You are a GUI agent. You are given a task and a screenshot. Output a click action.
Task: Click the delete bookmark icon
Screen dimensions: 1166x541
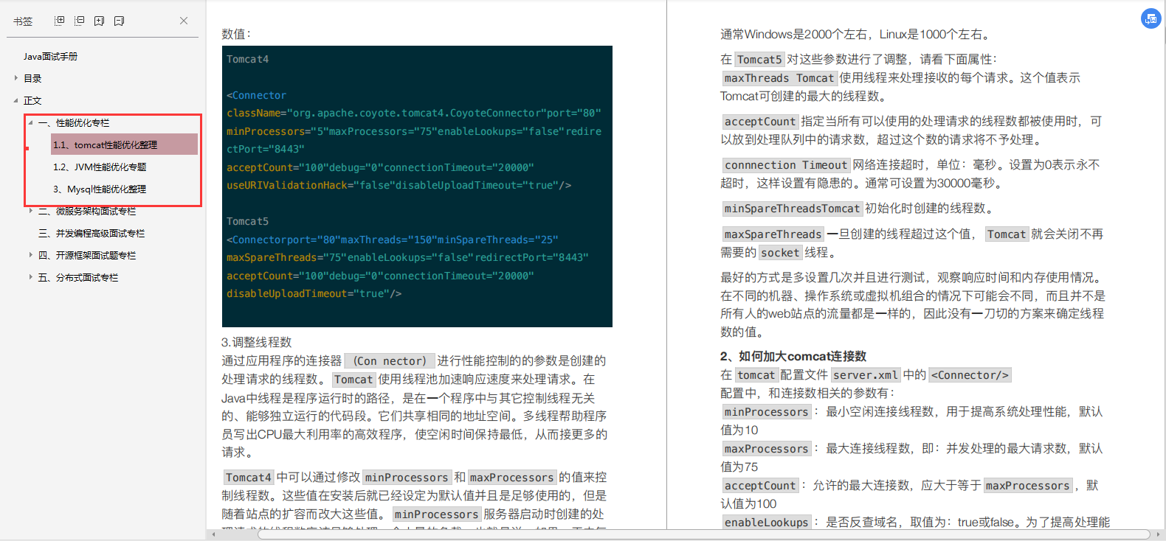tap(119, 21)
